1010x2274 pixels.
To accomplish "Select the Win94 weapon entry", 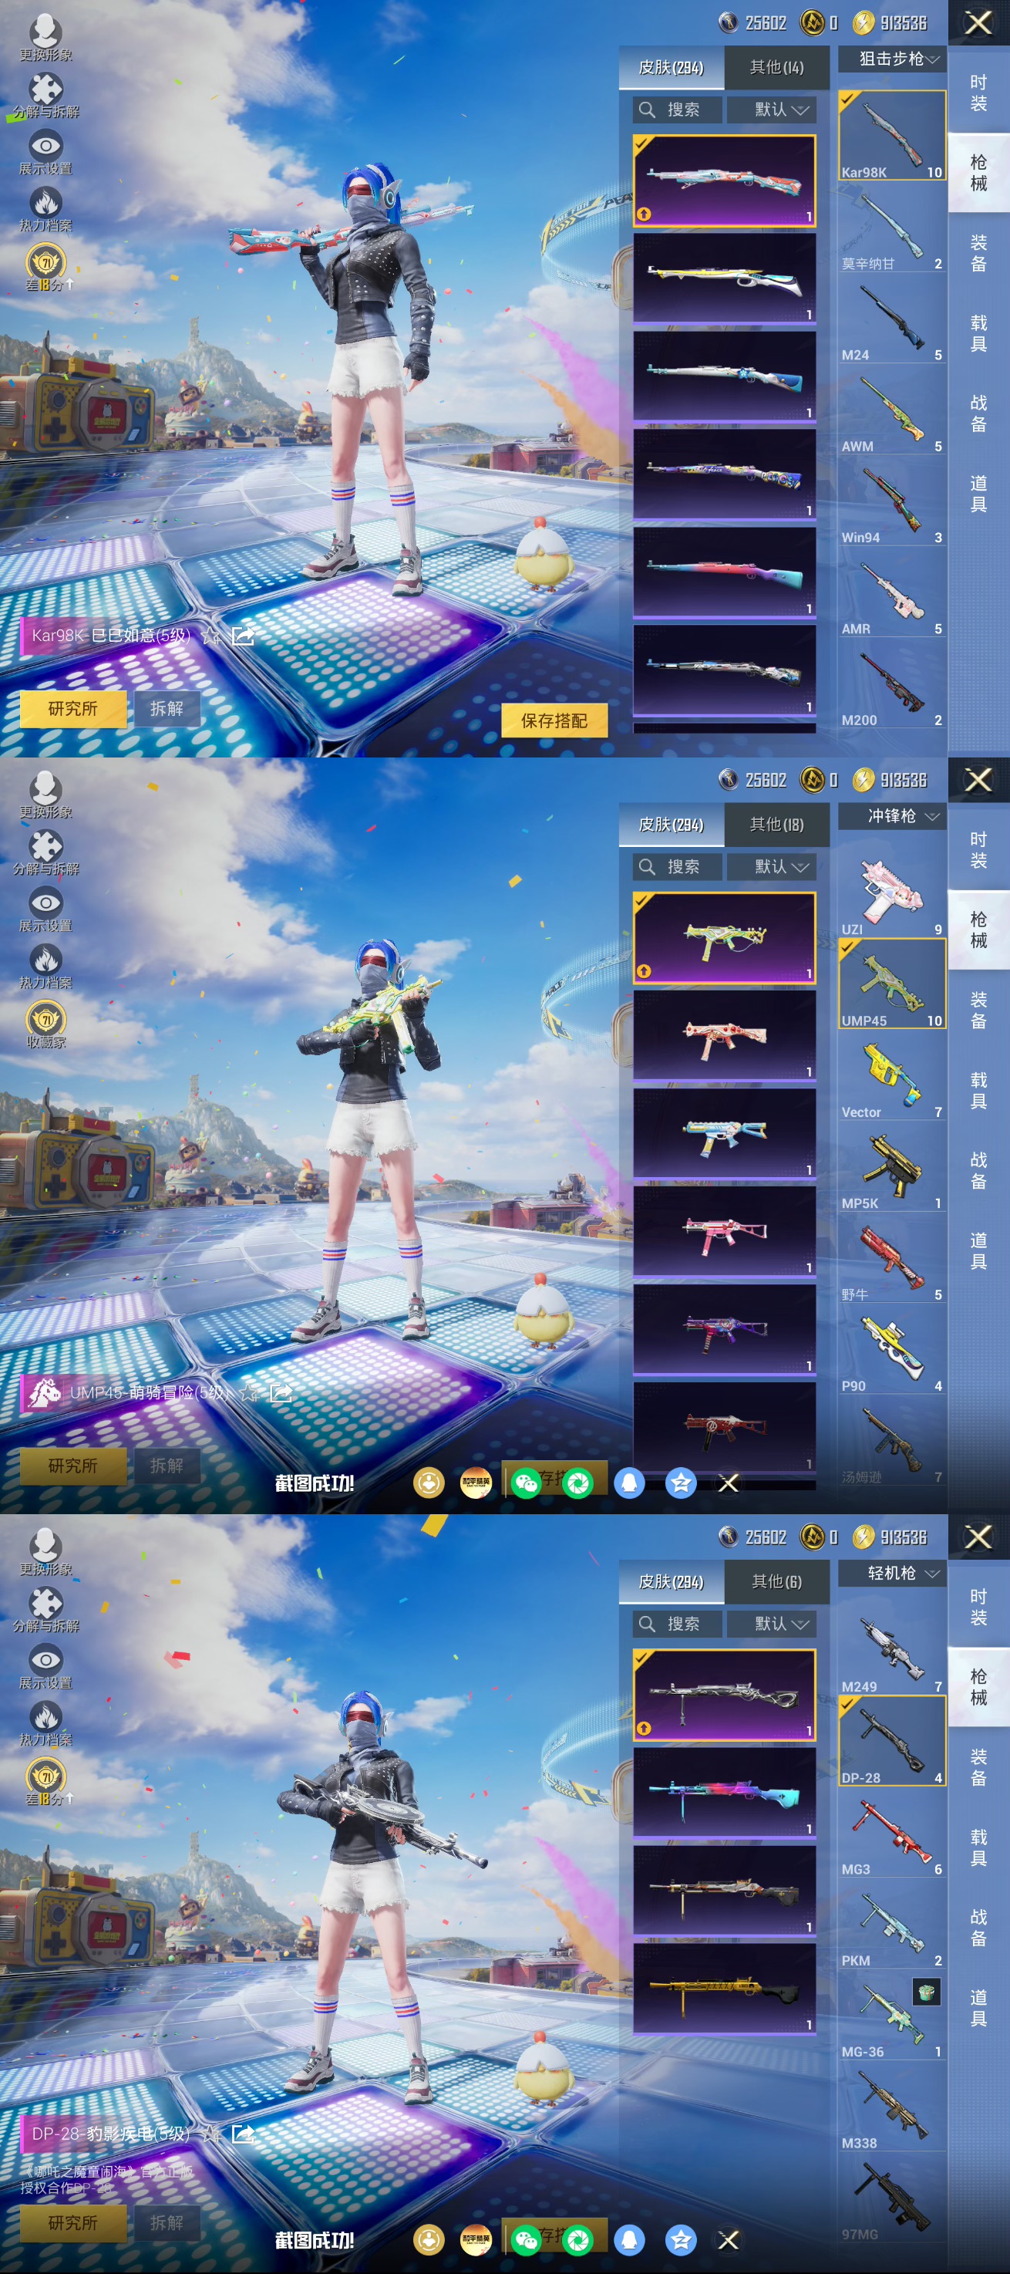I will point(892,501).
